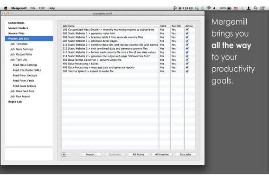Add a new job with plus button
This screenshot has width=269, height=180.
(x=64, y=154)
